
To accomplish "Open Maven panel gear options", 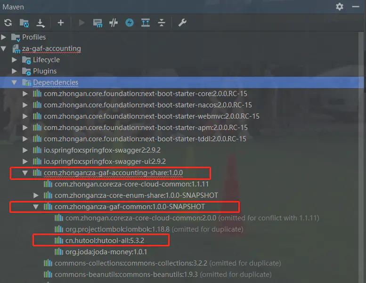I will click(x=340, y=7).
